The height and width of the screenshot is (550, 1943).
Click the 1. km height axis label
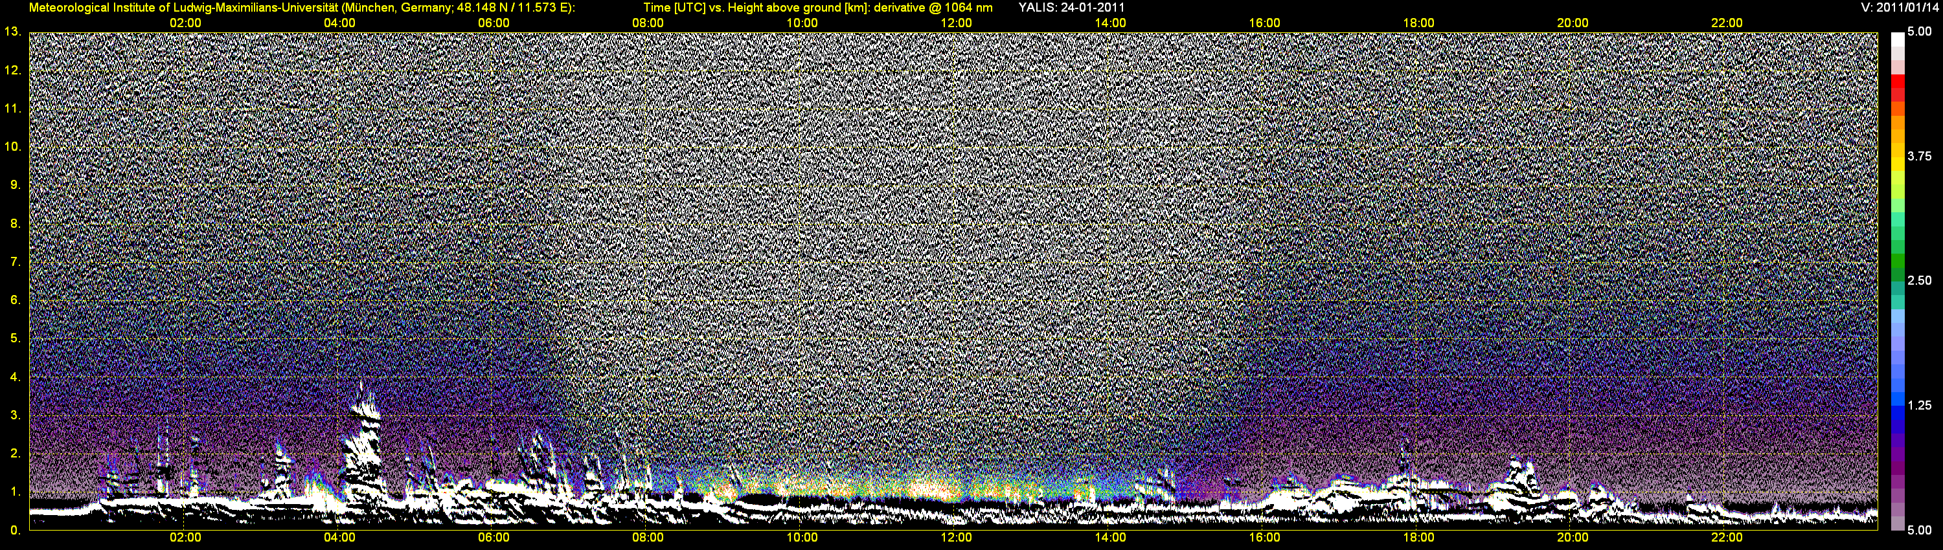coord(15,492)
